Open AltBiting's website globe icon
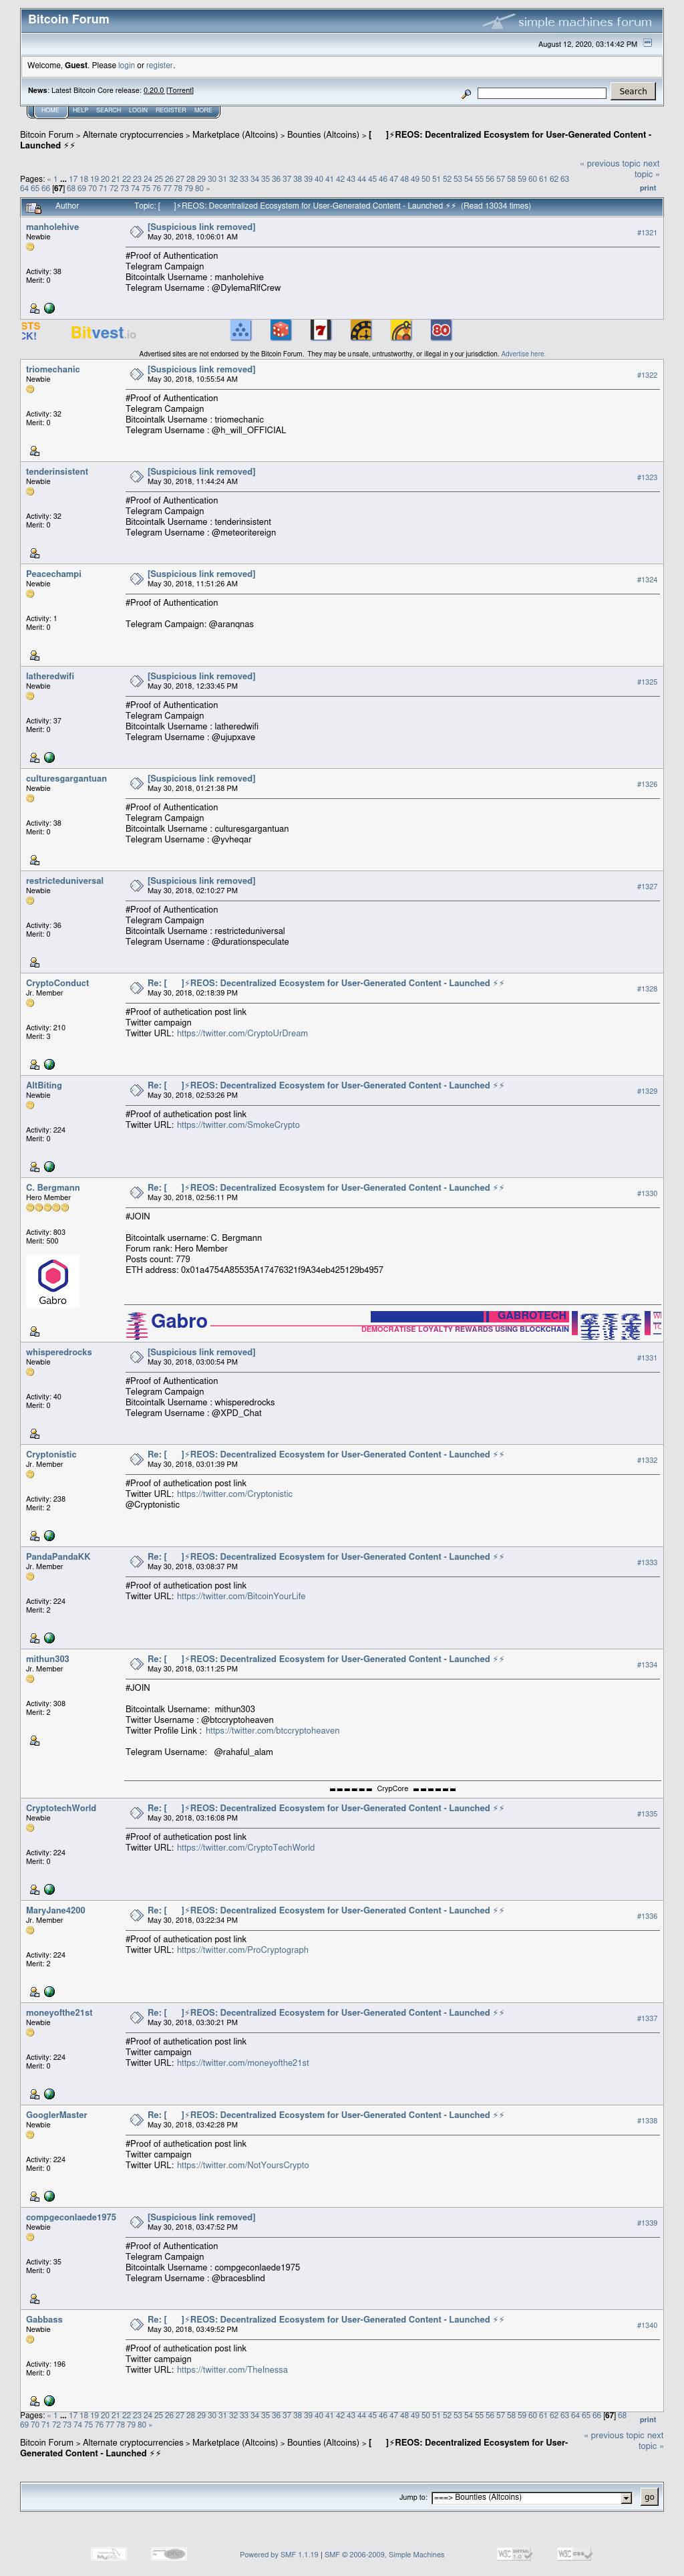This screenshot has height=2576, width=684. pyautogui.click(x=50, y=1166)
